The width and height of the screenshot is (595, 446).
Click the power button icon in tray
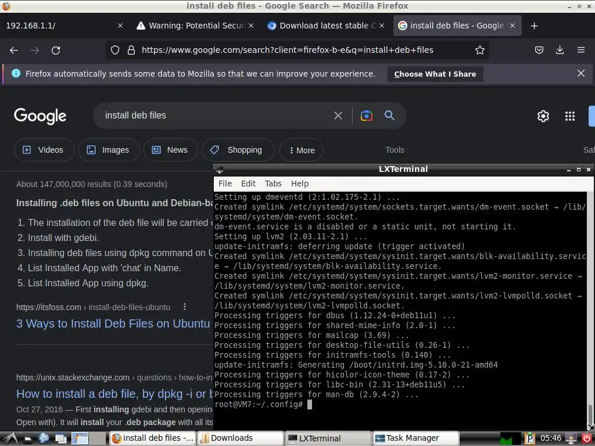(587, 438)
